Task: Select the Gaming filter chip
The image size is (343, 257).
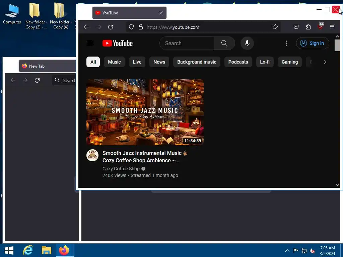Action: pos(290,62)
